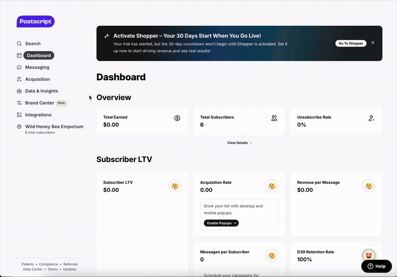Open the Messaging section label
The image size is (397, 277).
pyautogui.click(x=37, y=67)
